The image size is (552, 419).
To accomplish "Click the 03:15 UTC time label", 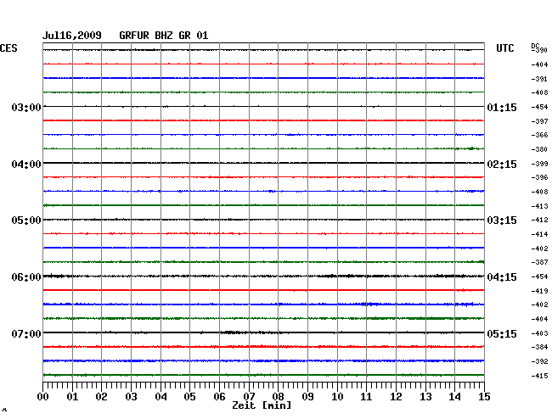I will 502,221.
